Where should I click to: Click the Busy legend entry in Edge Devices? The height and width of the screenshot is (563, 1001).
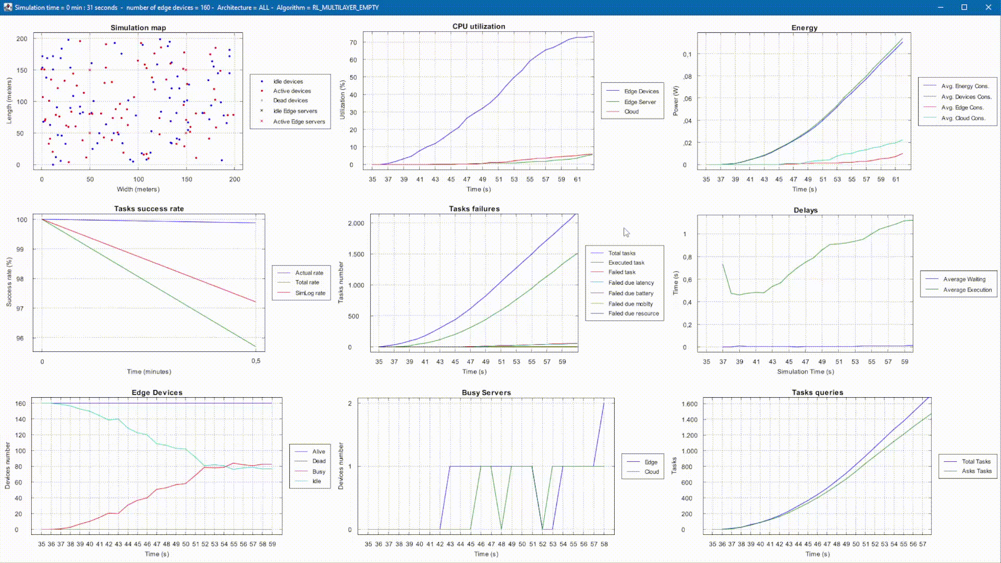(x=319, y=471)
